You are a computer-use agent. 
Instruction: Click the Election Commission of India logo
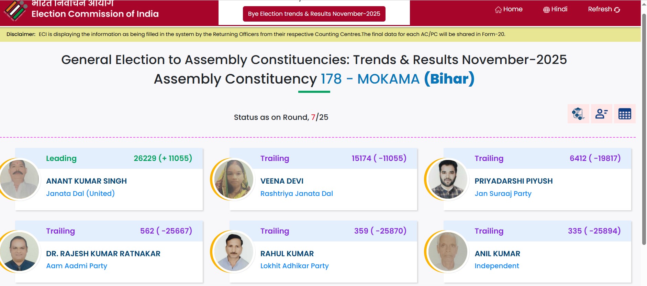click(x=15, y=10)
